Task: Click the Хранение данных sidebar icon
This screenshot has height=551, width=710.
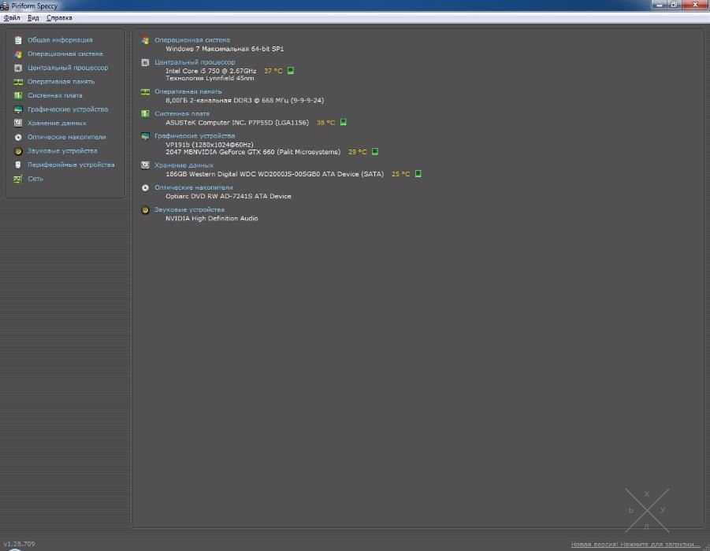Action: pyautogui.click(x=18, y=123)
